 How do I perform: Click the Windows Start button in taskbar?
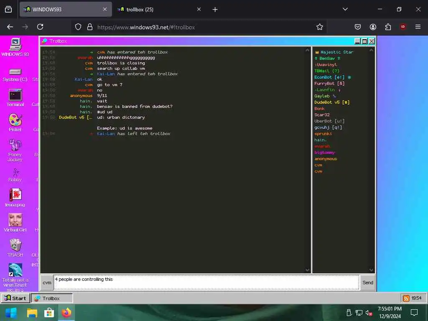[11, 313]
